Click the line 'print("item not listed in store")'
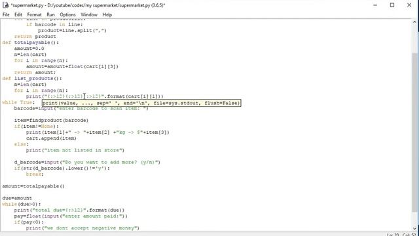This screenshot has width=419, height=236. 75,150
